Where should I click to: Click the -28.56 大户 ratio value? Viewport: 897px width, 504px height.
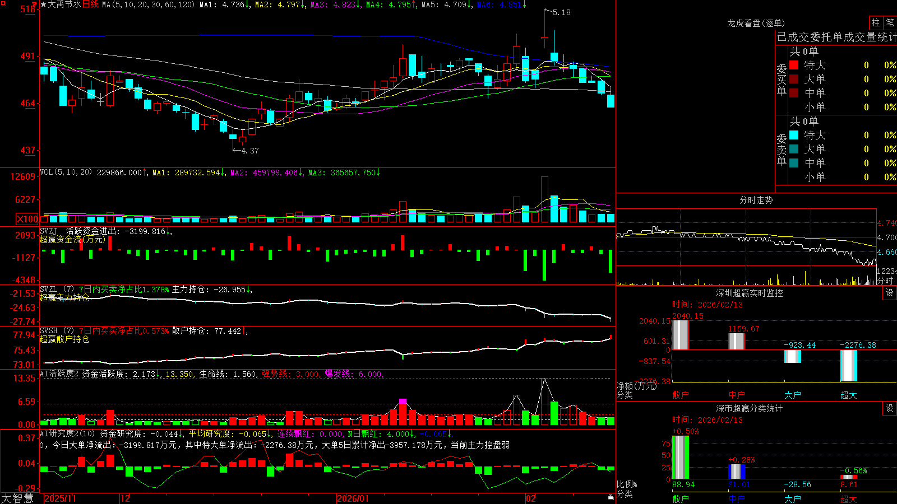(797, 484)
